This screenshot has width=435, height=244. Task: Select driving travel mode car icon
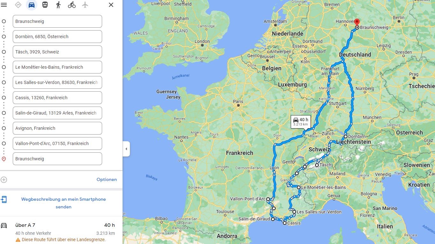[x=32, y=5]
